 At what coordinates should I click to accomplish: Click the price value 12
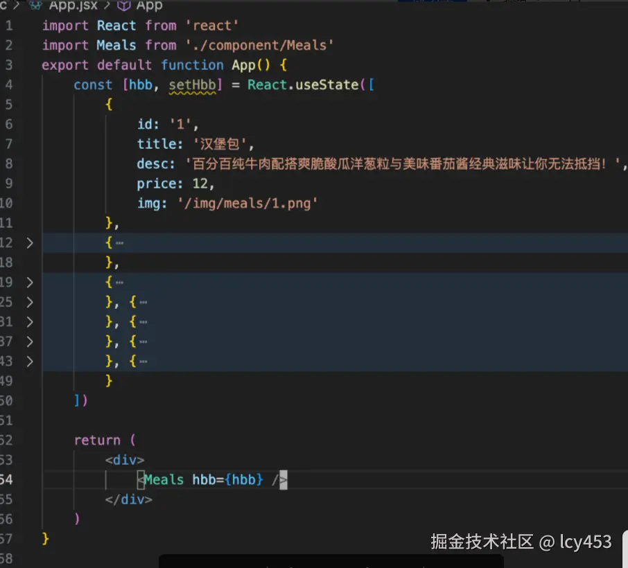[x=200, y=184]
